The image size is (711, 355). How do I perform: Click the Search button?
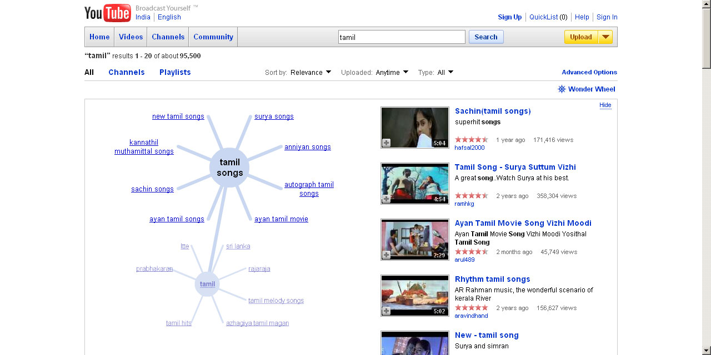(x=486, y=37)
